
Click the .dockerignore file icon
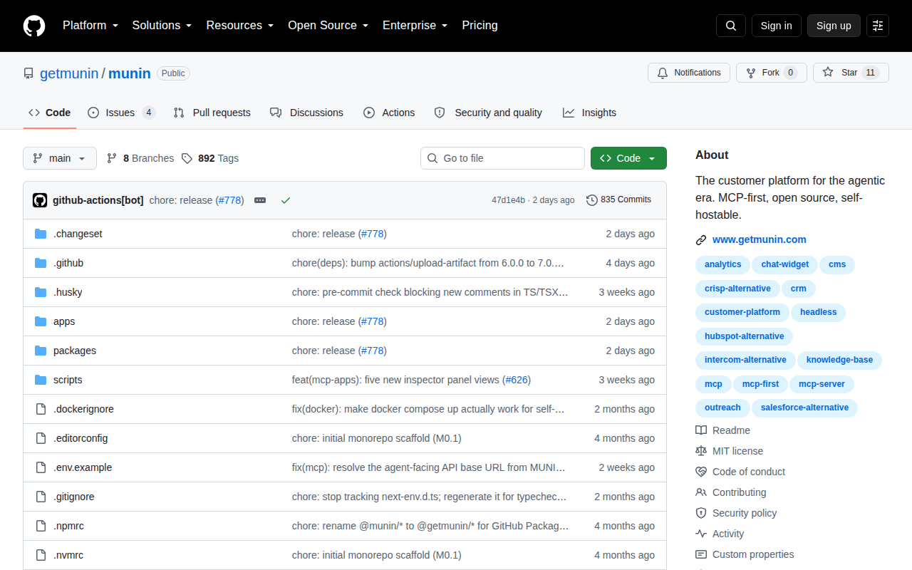tap(41, 409)
